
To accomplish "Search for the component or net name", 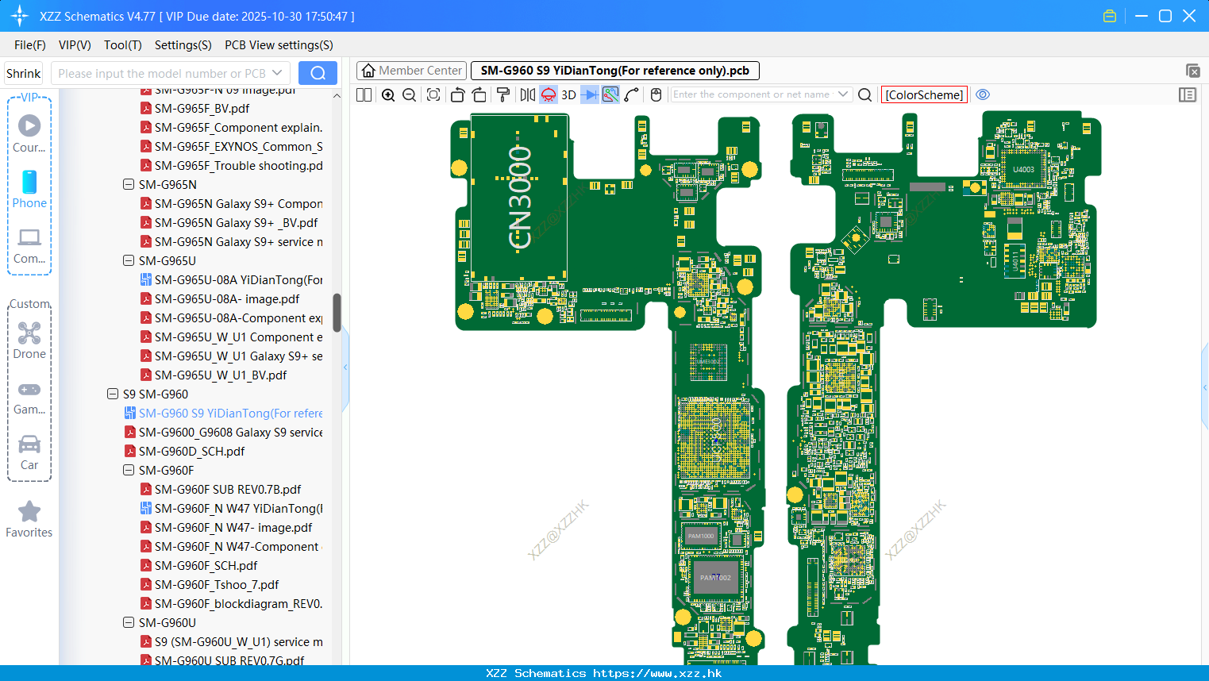I will (865, 94).
